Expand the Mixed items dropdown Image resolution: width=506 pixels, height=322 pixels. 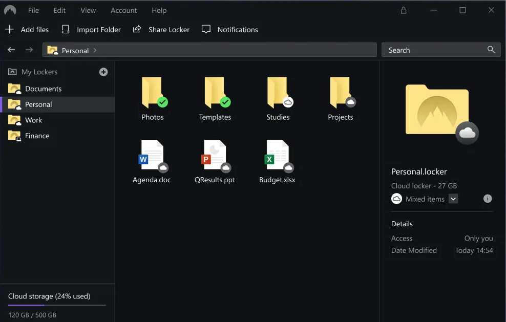pos(453,199)
